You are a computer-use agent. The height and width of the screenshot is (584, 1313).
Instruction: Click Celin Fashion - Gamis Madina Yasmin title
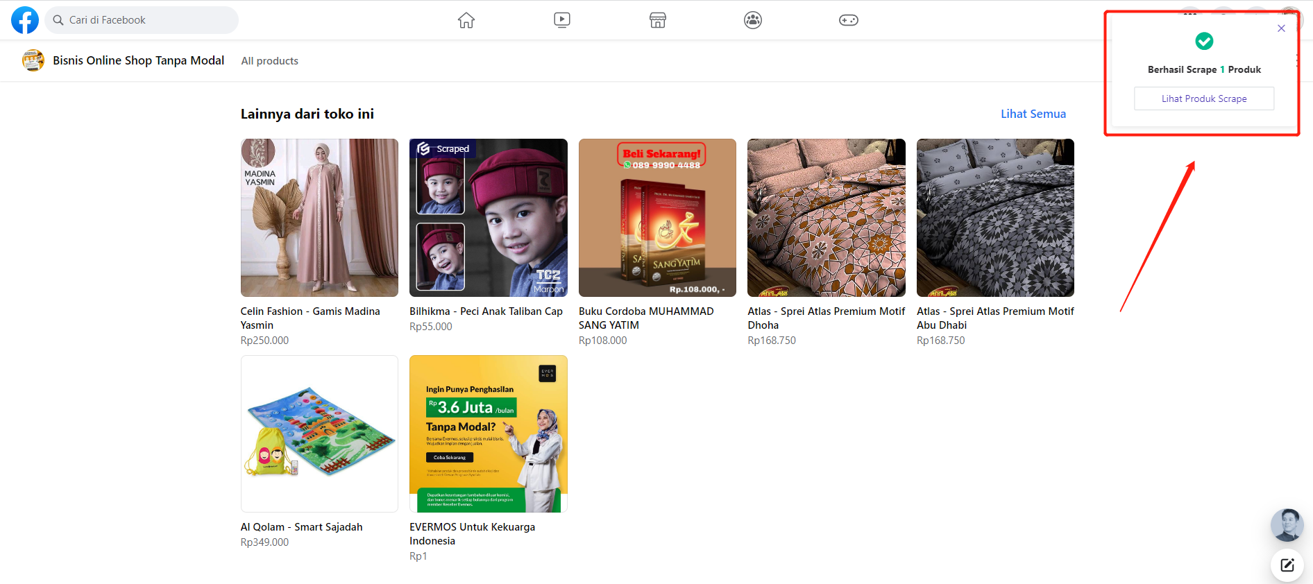310,318
